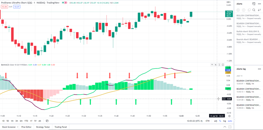Open BEARISH CONFIRMATION alert stopped manually
Viewport: 263px width, 130px height.
pyautogui.click(x=249, y=25)
